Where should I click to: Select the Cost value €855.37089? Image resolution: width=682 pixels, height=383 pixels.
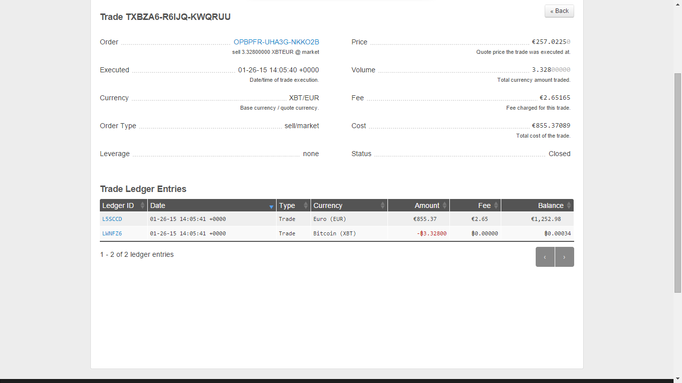pos(551,126)
